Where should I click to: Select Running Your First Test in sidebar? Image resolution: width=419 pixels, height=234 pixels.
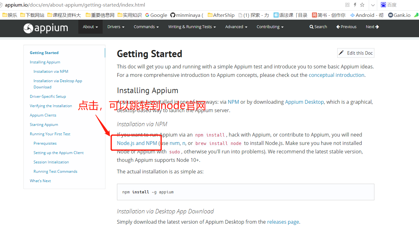(x=50, y=134)
